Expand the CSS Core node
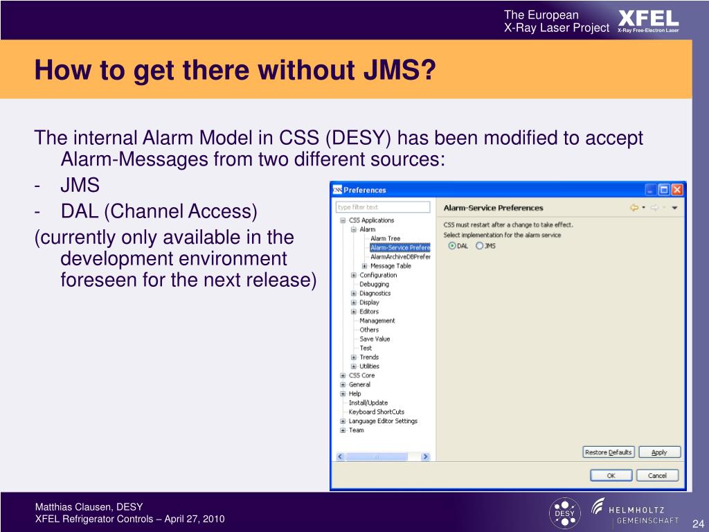This screenshot has width=709, height=532. [343, 375]
